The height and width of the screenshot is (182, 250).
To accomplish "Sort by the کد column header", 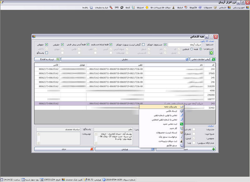I will [x=210, y=65].
